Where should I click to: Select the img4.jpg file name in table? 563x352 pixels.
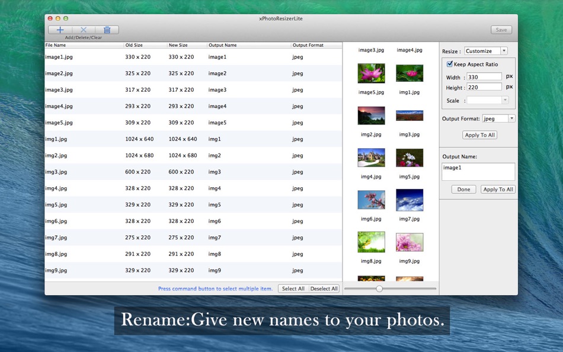coord(56,188)
